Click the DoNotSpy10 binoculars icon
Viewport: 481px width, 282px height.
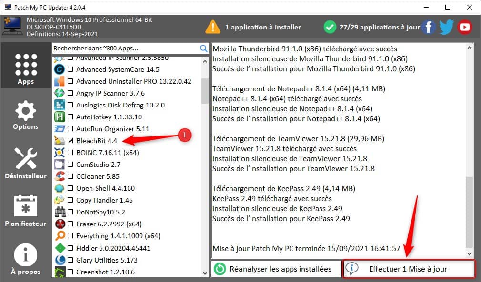(59, 212)
